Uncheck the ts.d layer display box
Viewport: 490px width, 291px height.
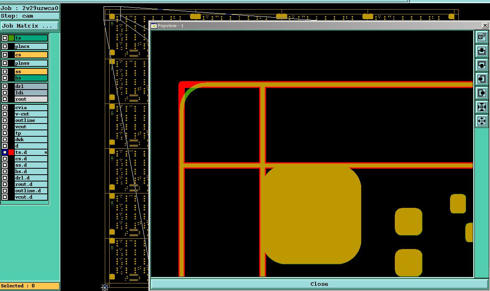tap(5, 152)
